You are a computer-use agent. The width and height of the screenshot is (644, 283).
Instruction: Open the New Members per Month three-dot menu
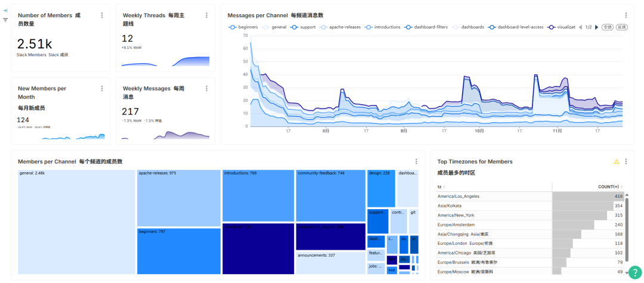[x=102, y=88]
